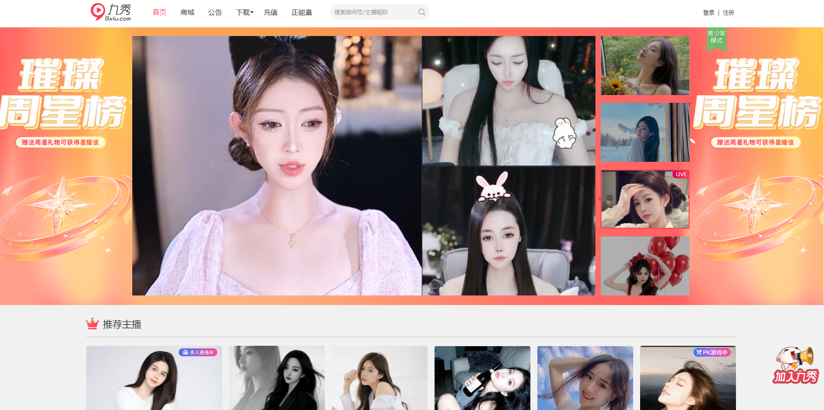The height and width of the screenshot is (410, 824).
Task: Open the 正能量 menu item
Action: point(302,13)
